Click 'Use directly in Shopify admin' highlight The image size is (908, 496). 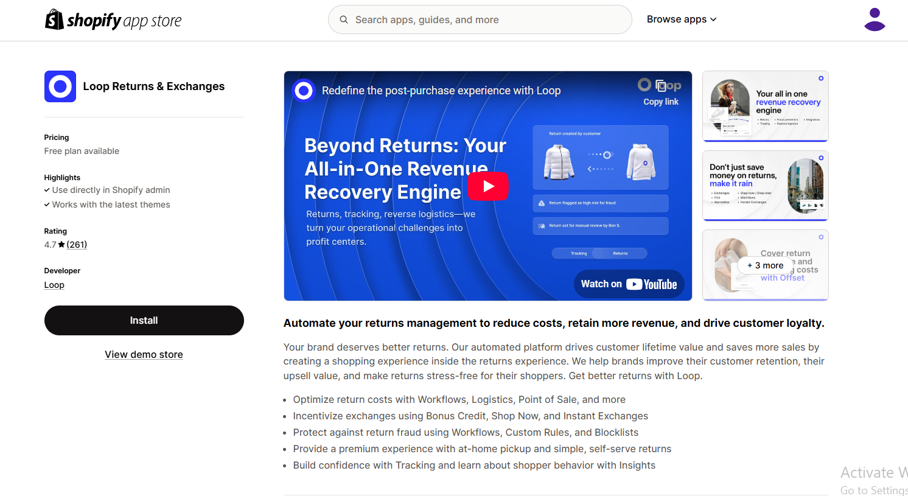click(111, 190)
